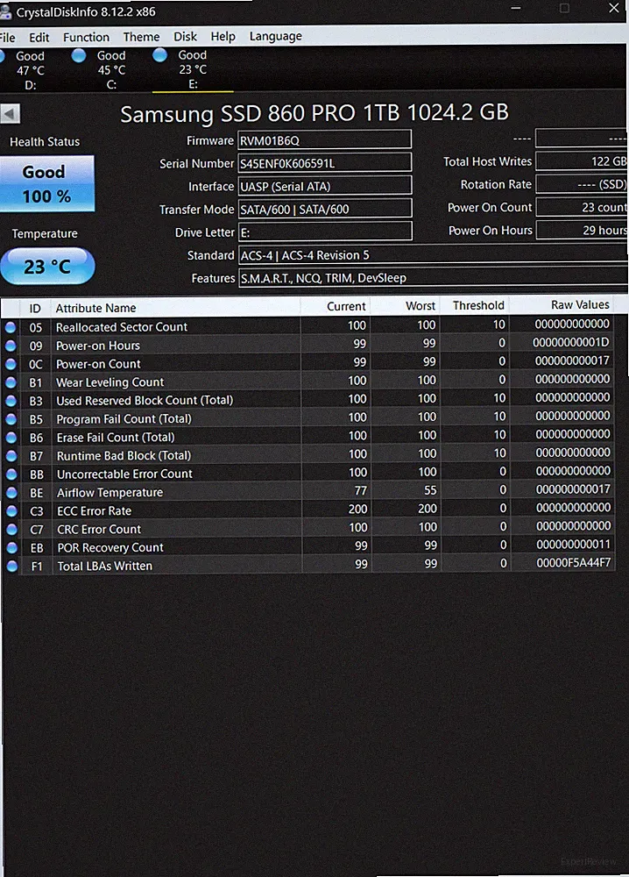
Task: Select the Airflow Temperature attribute name
Action: click(x=110, y=492)
